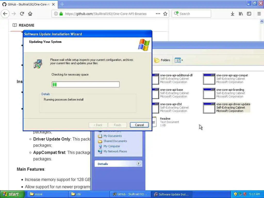Click the disabled Back button in wizard
264x198 pixels.
click(x=98, y=125)
